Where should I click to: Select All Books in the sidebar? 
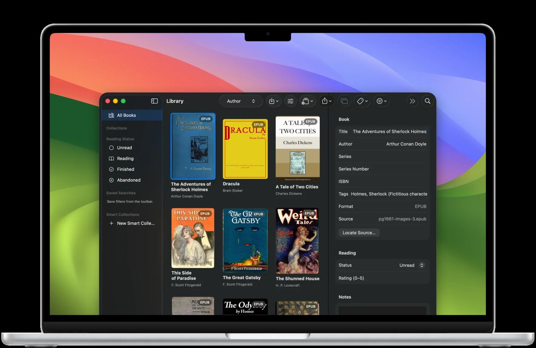click(132, 115)
